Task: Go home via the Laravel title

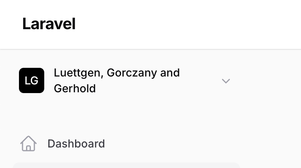Action: pyautogui.click(x=49, y=24)
